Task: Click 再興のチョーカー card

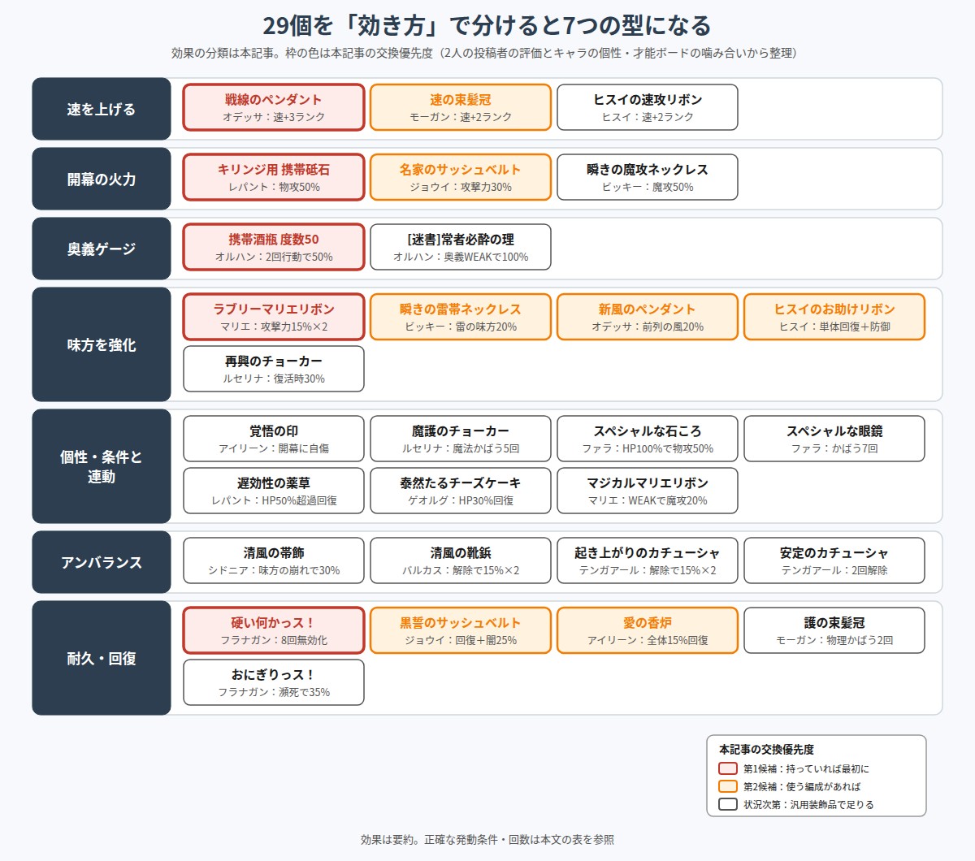Action: point(274,369)
